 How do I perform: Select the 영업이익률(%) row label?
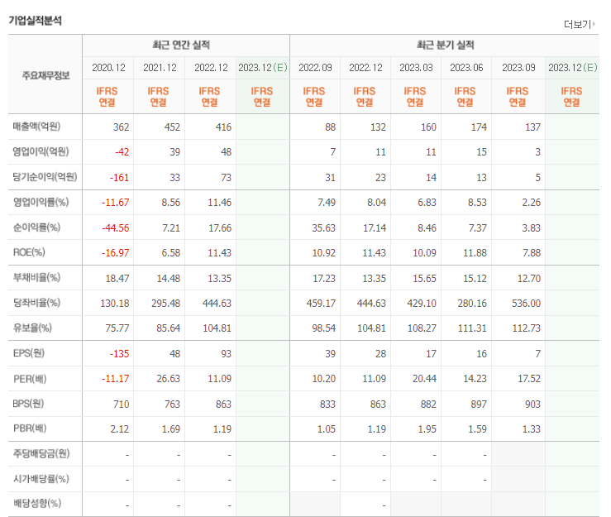[41, 202]
